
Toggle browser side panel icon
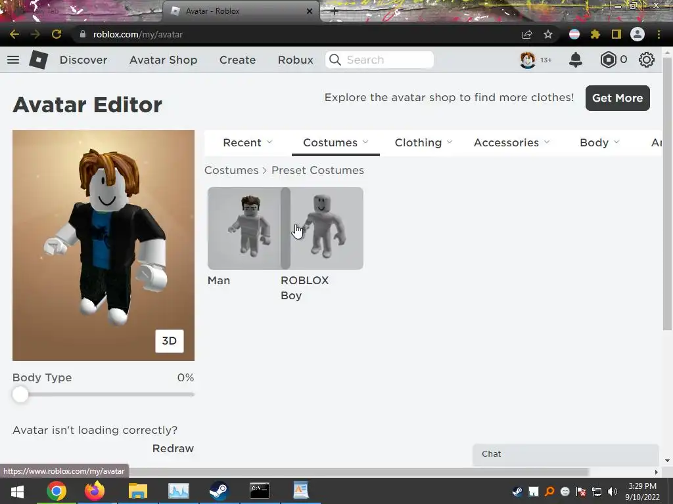tap(616, 34)
